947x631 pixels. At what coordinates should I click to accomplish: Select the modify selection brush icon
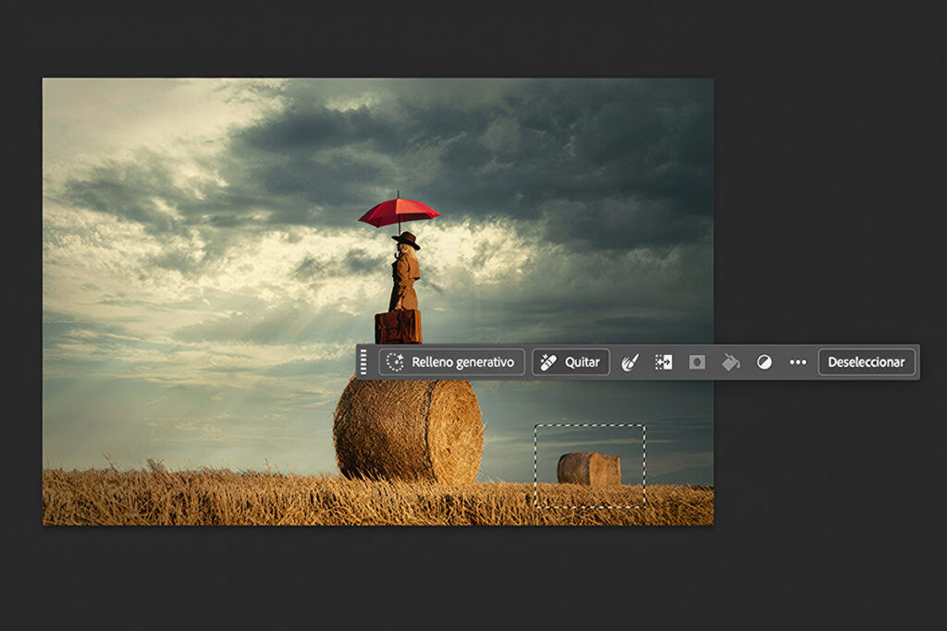[629, 362]
